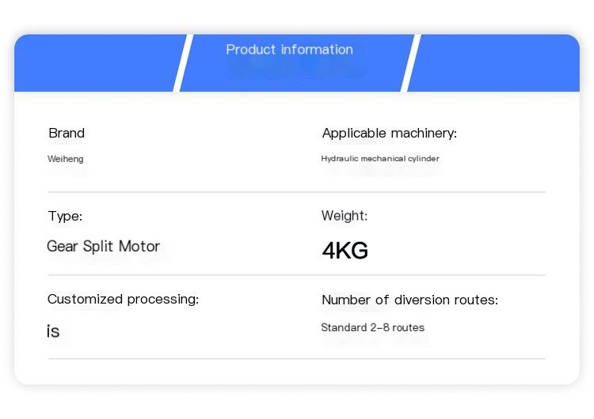Click Hydraulic mechanical cylinder text
The image size is (594, 419).
coord(380,158)
